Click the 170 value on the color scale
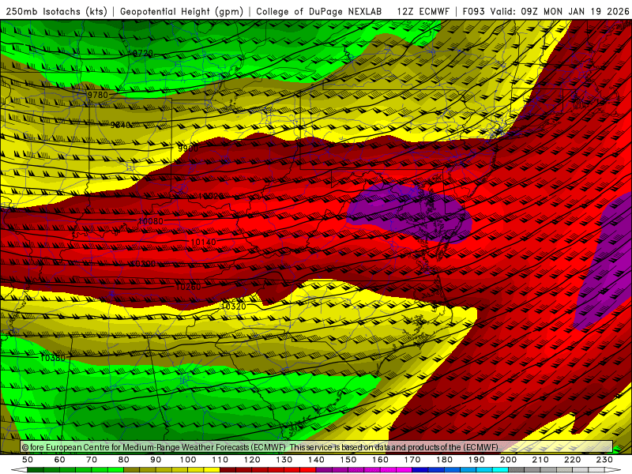Screen dimensions: 632x474 pyautogui.click(x=412, y=460)
